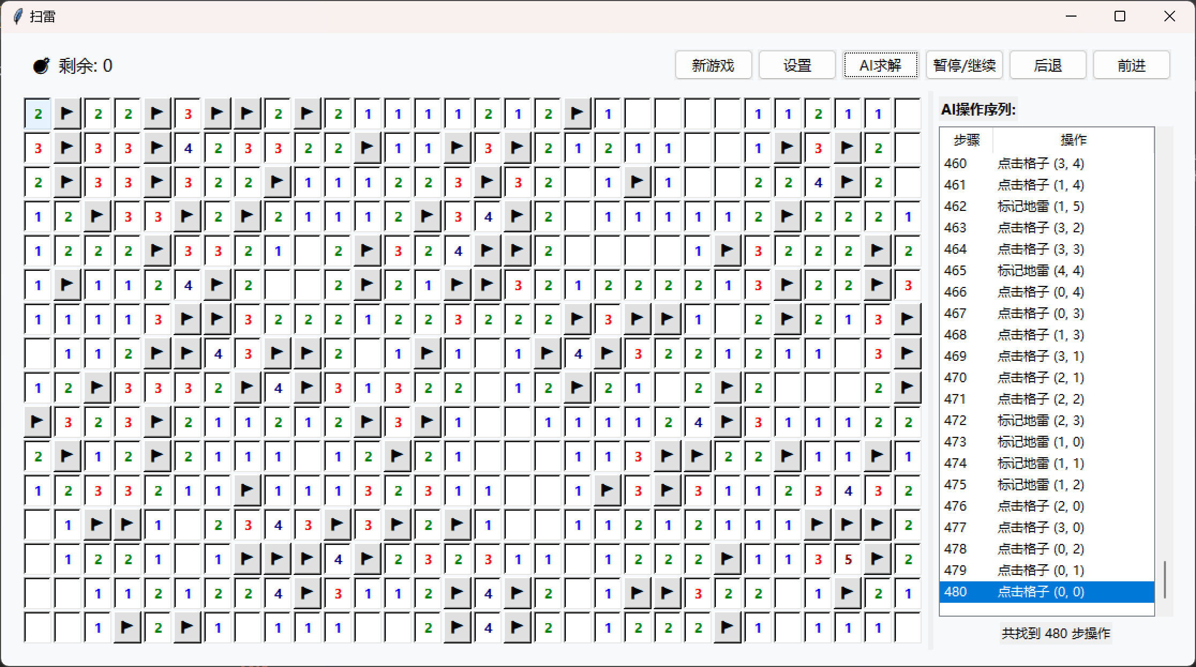Viewport: 1196px width, 667px height.
Task: Click the feather app icon in title bar
Action: [x=18, y=16]
